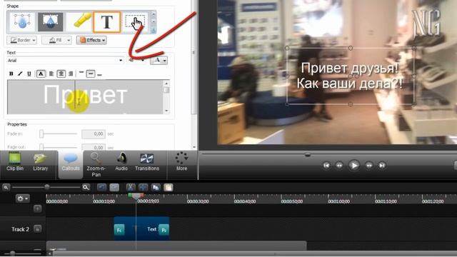Click the Fade in seconds field
The image size is (457, 257).
pos(94,133)
